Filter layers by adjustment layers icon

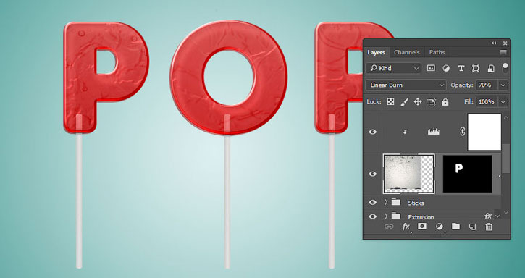tap(446, 68)
